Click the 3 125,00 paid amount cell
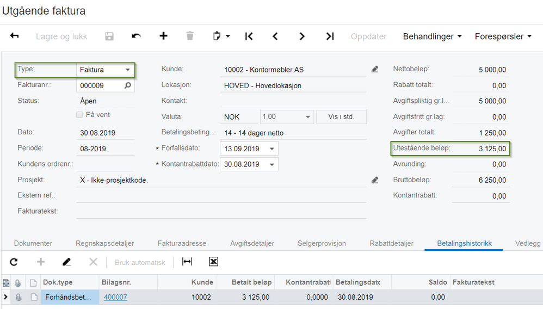The width and height of the screenshot is (543, 309). coord(245,297)
